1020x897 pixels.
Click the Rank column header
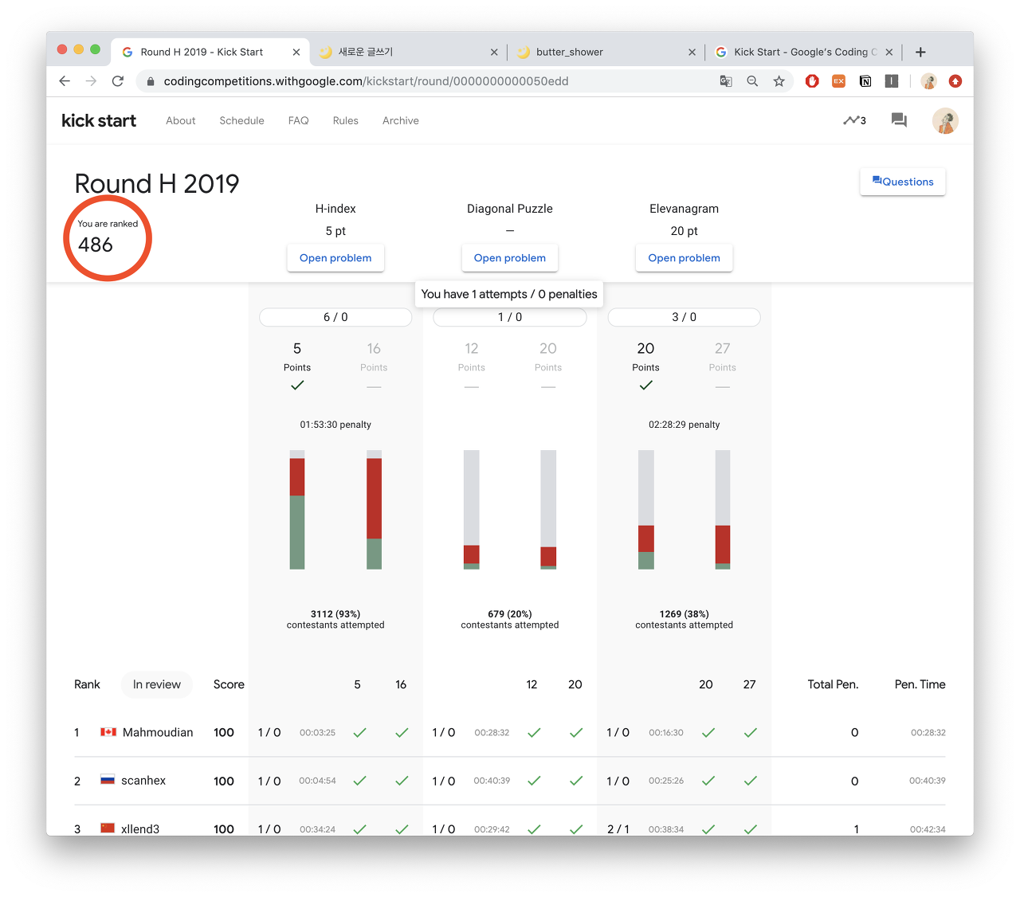click(87, 684)
